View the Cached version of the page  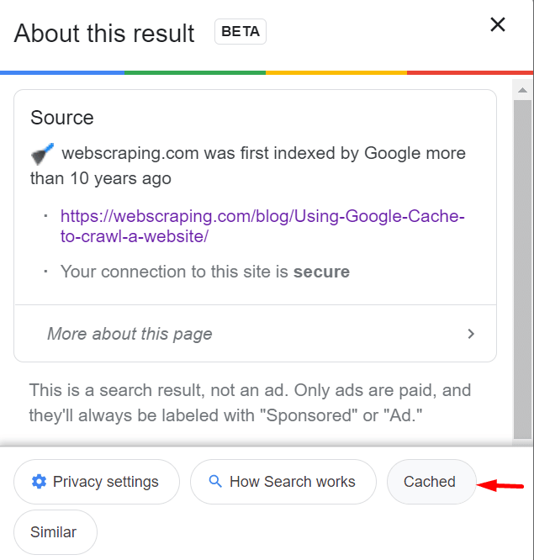(x=430, y=482)
